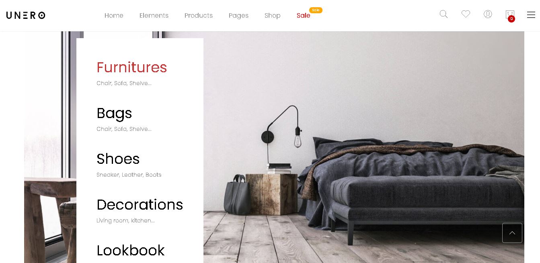Open the shopping cart icon
The width and height of the screenshot is (540, 263).
tap(510, 14)
